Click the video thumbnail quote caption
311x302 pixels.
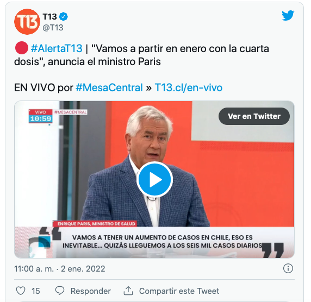162,242
